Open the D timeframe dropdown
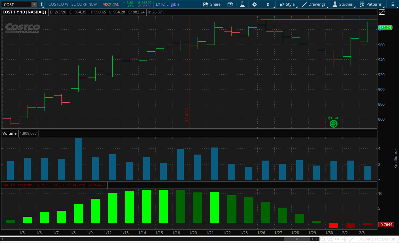 point(269,4)
